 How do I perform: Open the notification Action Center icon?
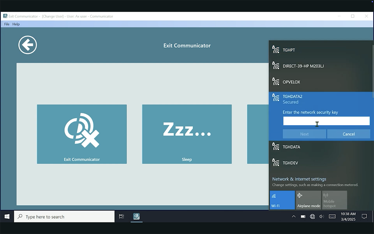pyautogui.click(x=364, y=217)
